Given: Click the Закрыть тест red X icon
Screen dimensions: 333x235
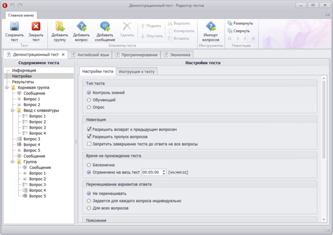Looking at the screenshot, I should (36, 27).
